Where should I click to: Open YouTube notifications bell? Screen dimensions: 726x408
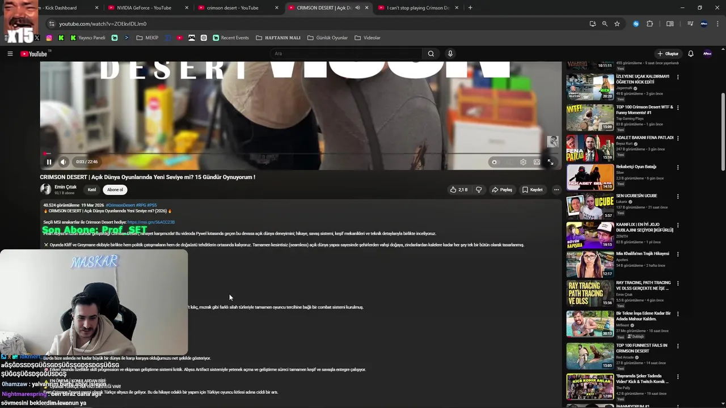691,54
